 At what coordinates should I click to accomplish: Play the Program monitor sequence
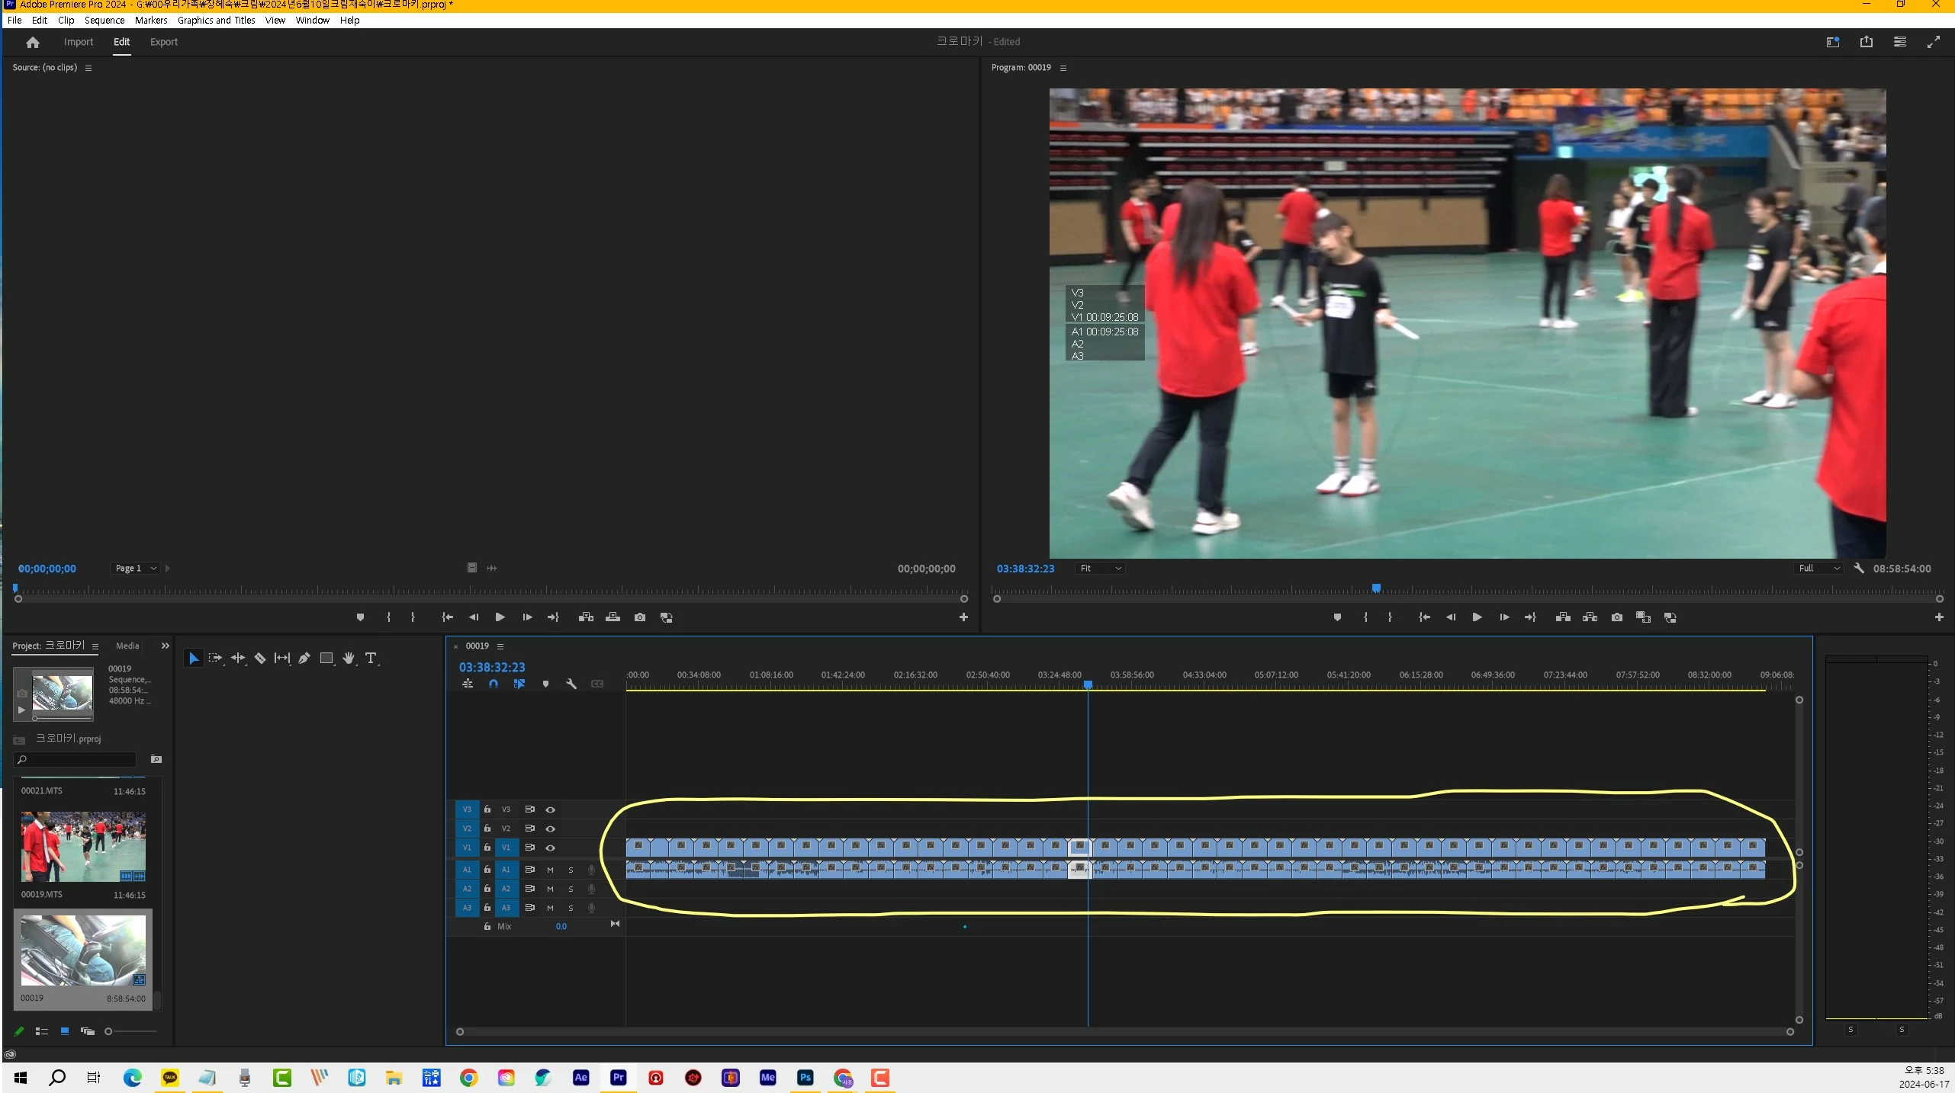(1477, 617)
